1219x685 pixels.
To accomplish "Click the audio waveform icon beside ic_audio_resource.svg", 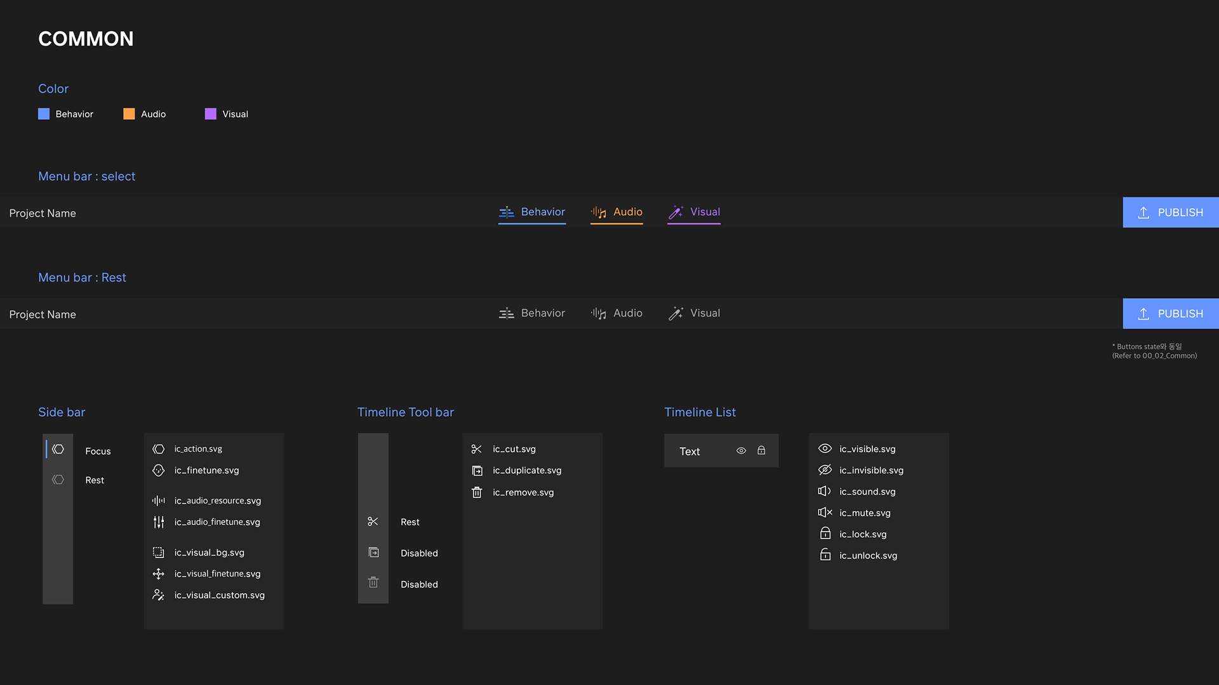I will click(x=158, y=500).
